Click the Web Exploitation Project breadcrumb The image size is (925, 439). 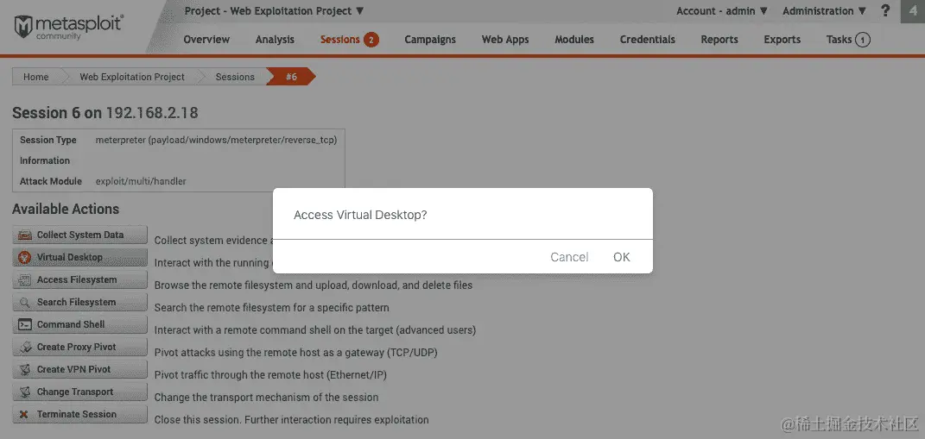[132, 77]
